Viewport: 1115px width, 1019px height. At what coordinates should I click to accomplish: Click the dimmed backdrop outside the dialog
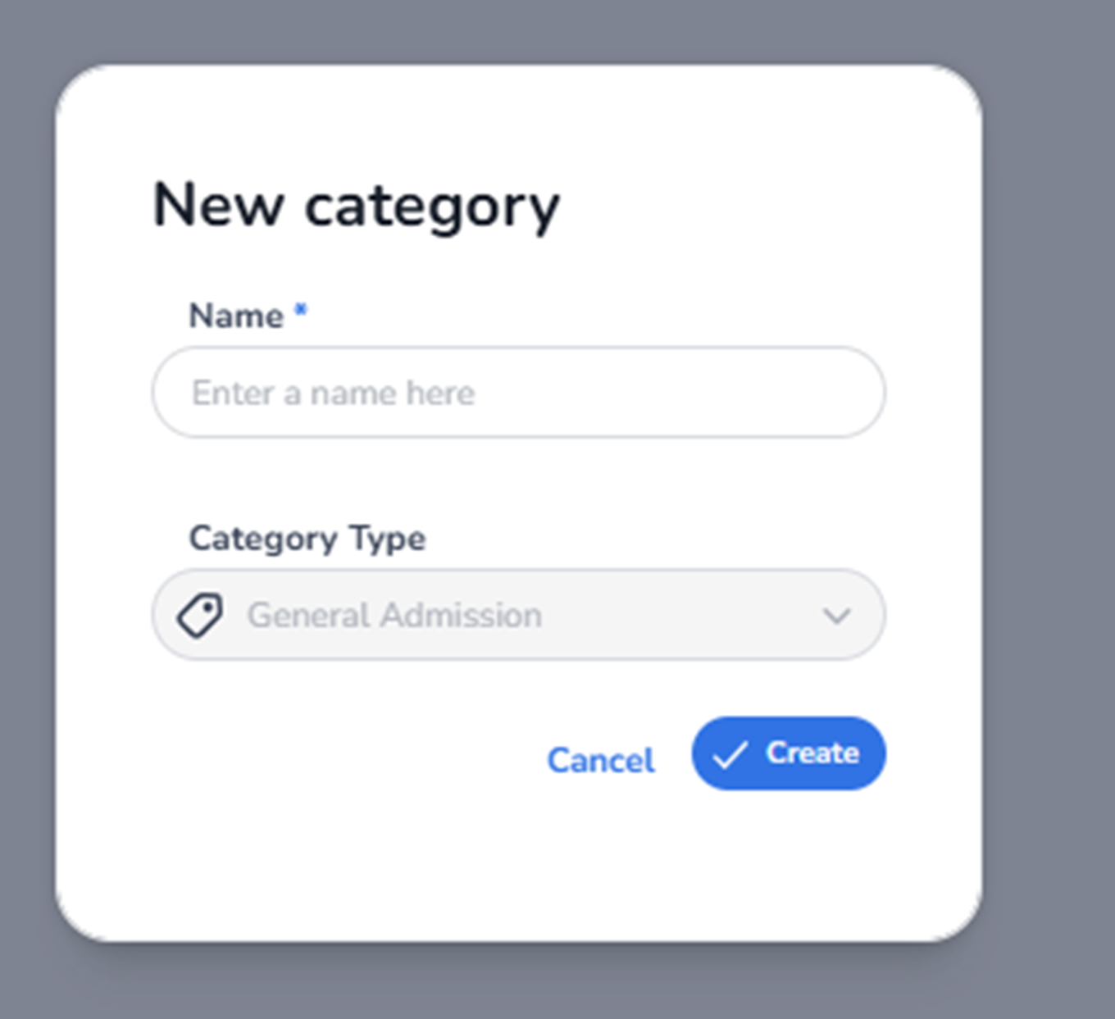tap(1049, 492)
